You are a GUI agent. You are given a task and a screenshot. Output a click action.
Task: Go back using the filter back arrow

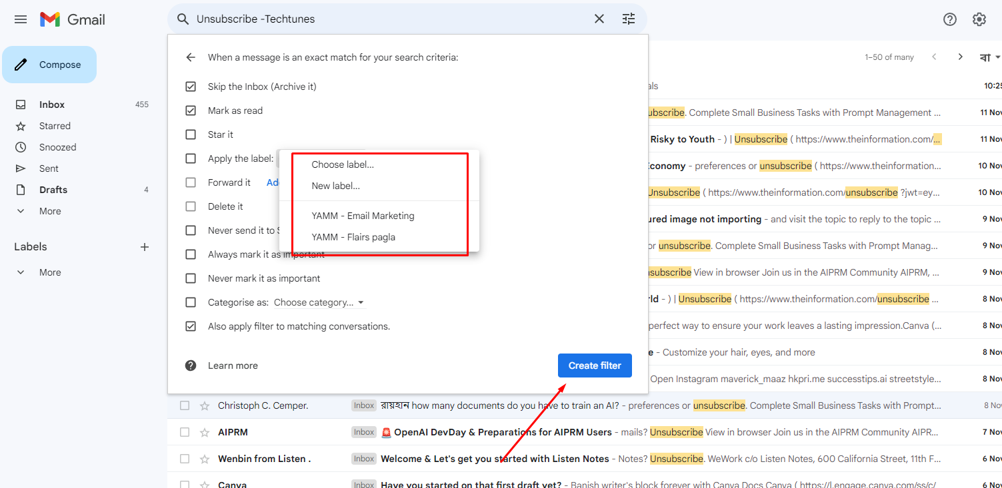coord(191,57)
